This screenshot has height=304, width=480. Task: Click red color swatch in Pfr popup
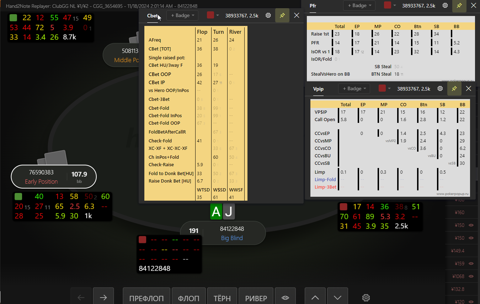pos(387,5)
